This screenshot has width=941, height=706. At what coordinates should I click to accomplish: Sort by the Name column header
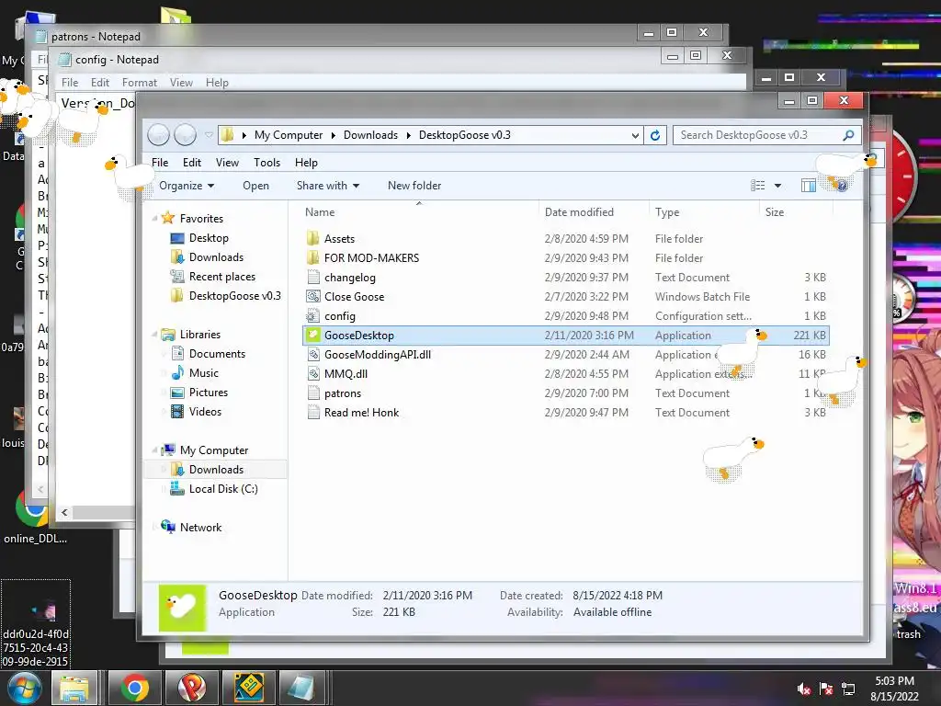click(419, 212)
